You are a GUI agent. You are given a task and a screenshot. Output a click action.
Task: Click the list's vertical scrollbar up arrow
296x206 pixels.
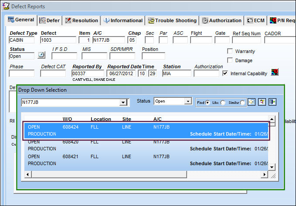click(x=272, y=119)
